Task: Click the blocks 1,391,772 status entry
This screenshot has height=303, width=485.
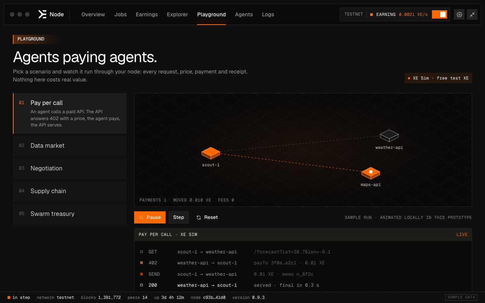Action: pyautogui.click(x=101, y=298)
